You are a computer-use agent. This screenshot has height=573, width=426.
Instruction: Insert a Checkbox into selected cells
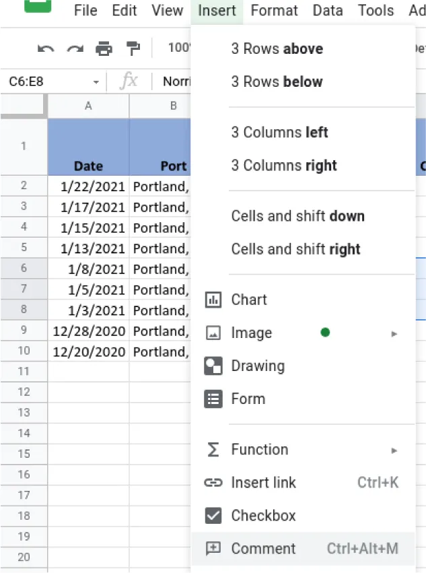(263, 516)
